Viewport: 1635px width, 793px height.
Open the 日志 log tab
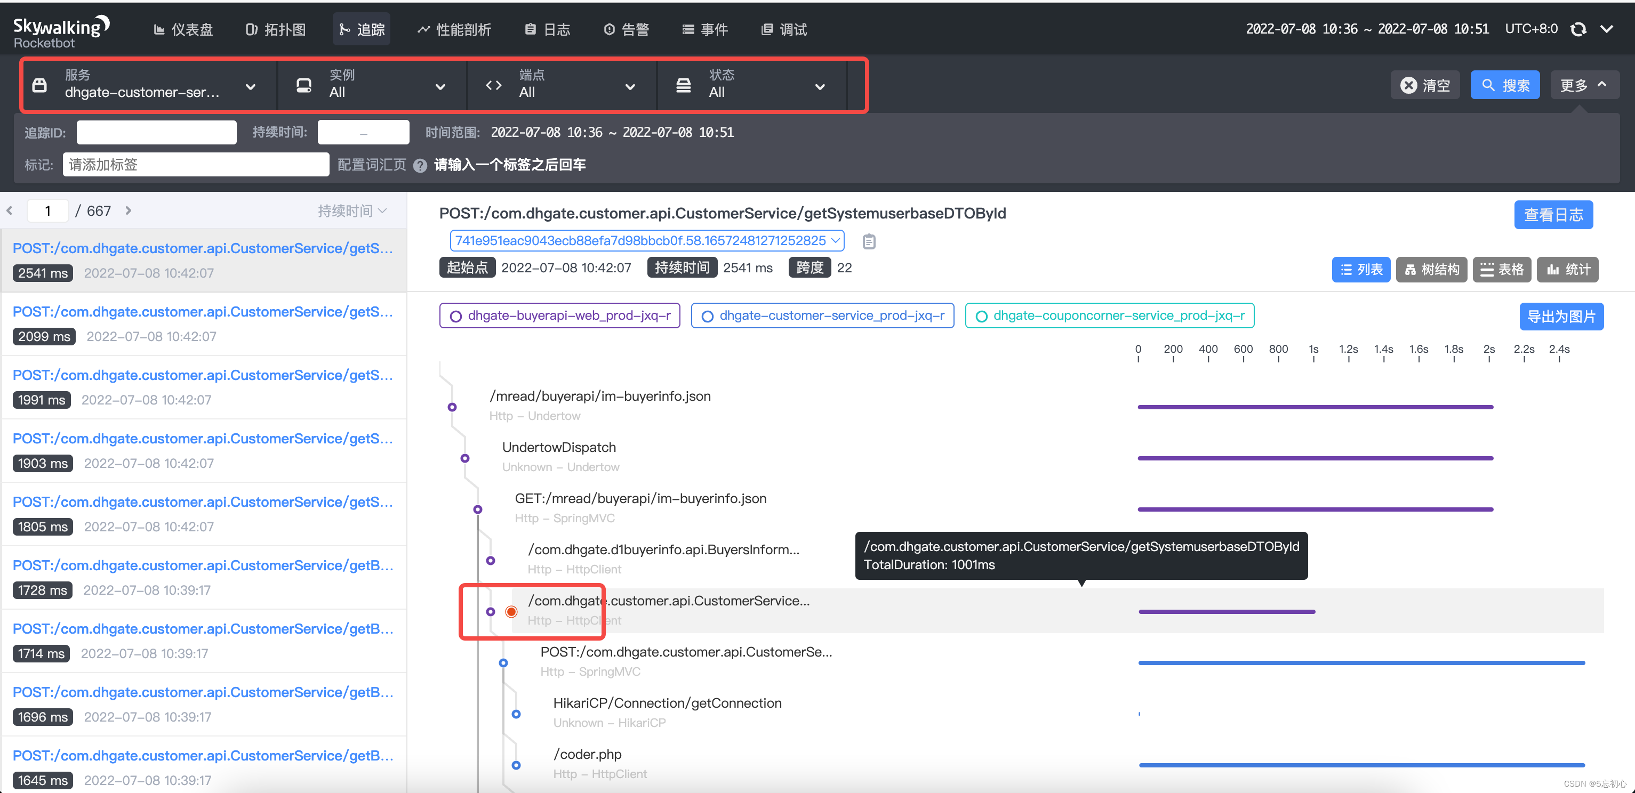point(547,29)
